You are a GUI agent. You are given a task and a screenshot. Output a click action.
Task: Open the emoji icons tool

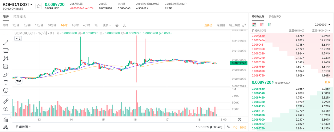(6, 91)
